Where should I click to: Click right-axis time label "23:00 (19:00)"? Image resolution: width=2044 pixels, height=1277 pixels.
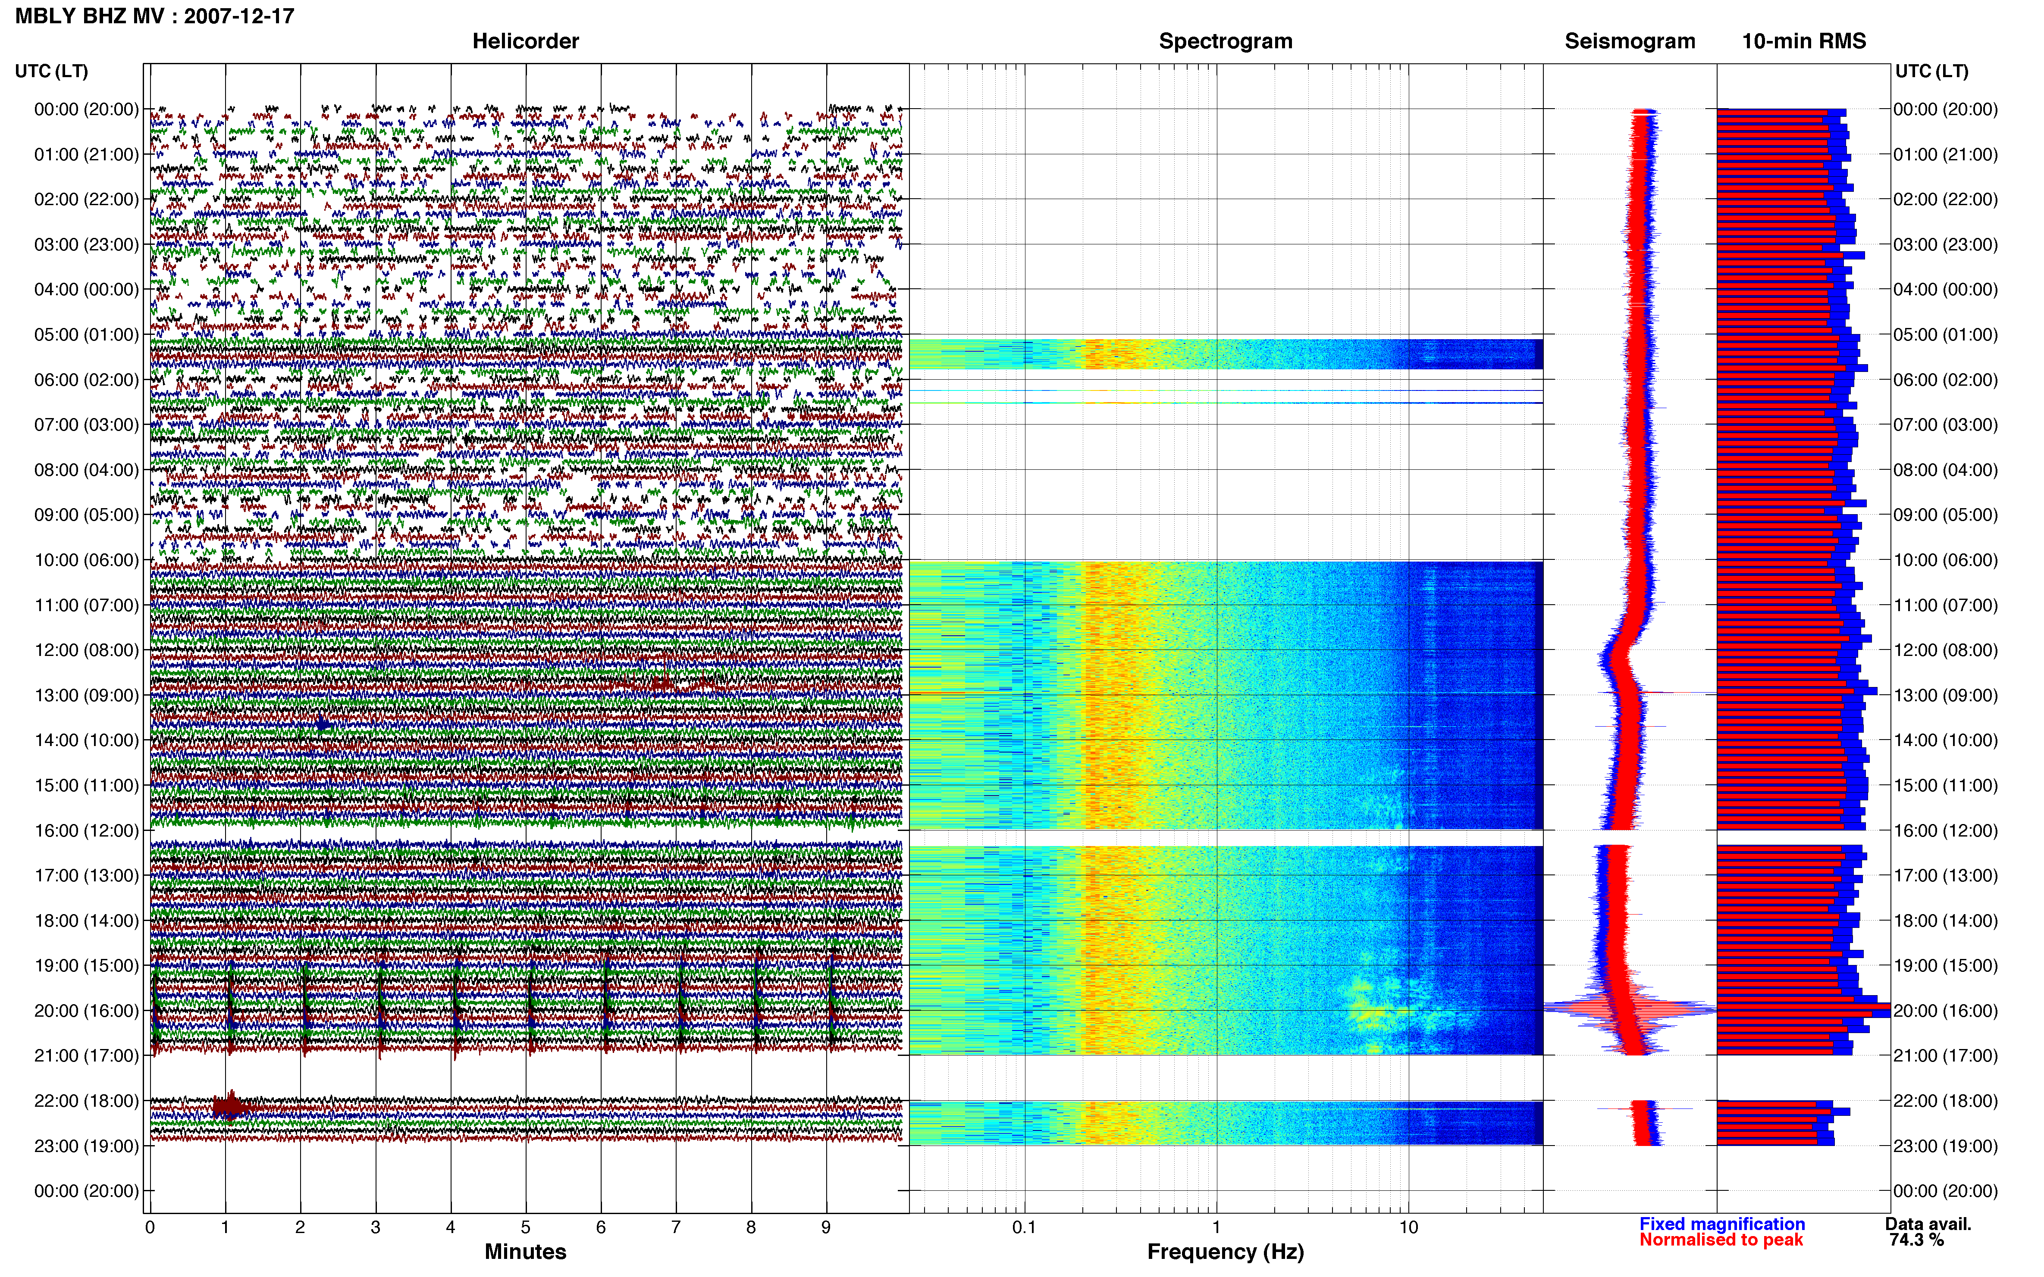[1945, 1145]
